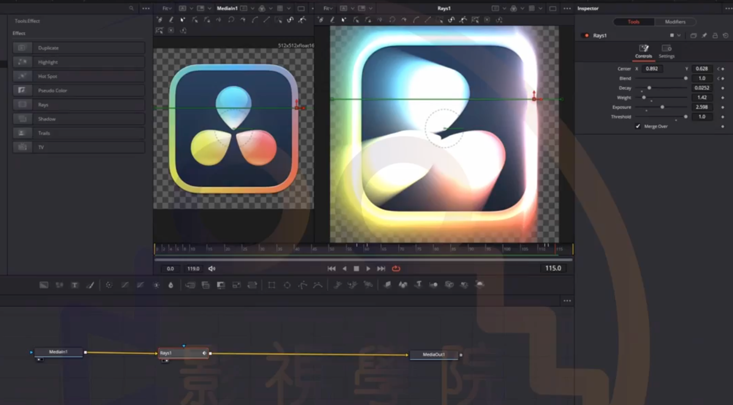Add a Rectangle mask from the toolbar
Screen dimensions: 733x405
[x=271, y=285]
